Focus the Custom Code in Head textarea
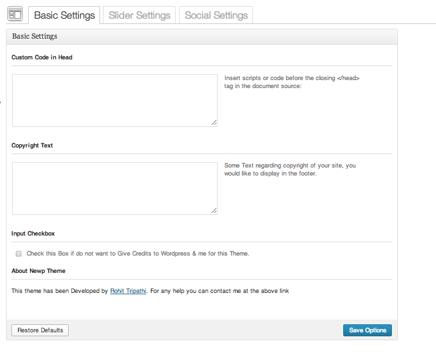The height and width of the screenshot is (361, 436). click(115, 100)
